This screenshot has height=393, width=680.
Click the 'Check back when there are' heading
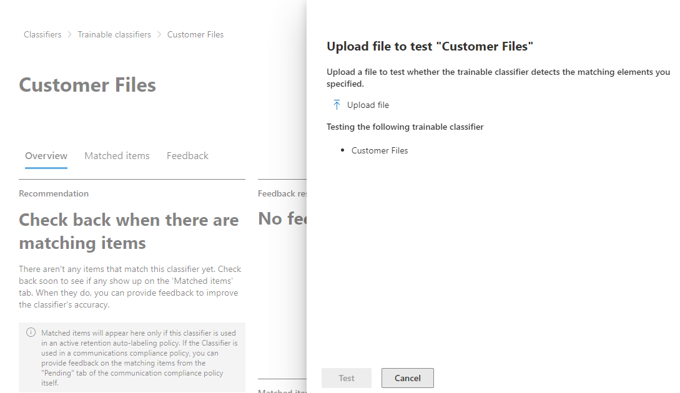(x=129, y=220)
